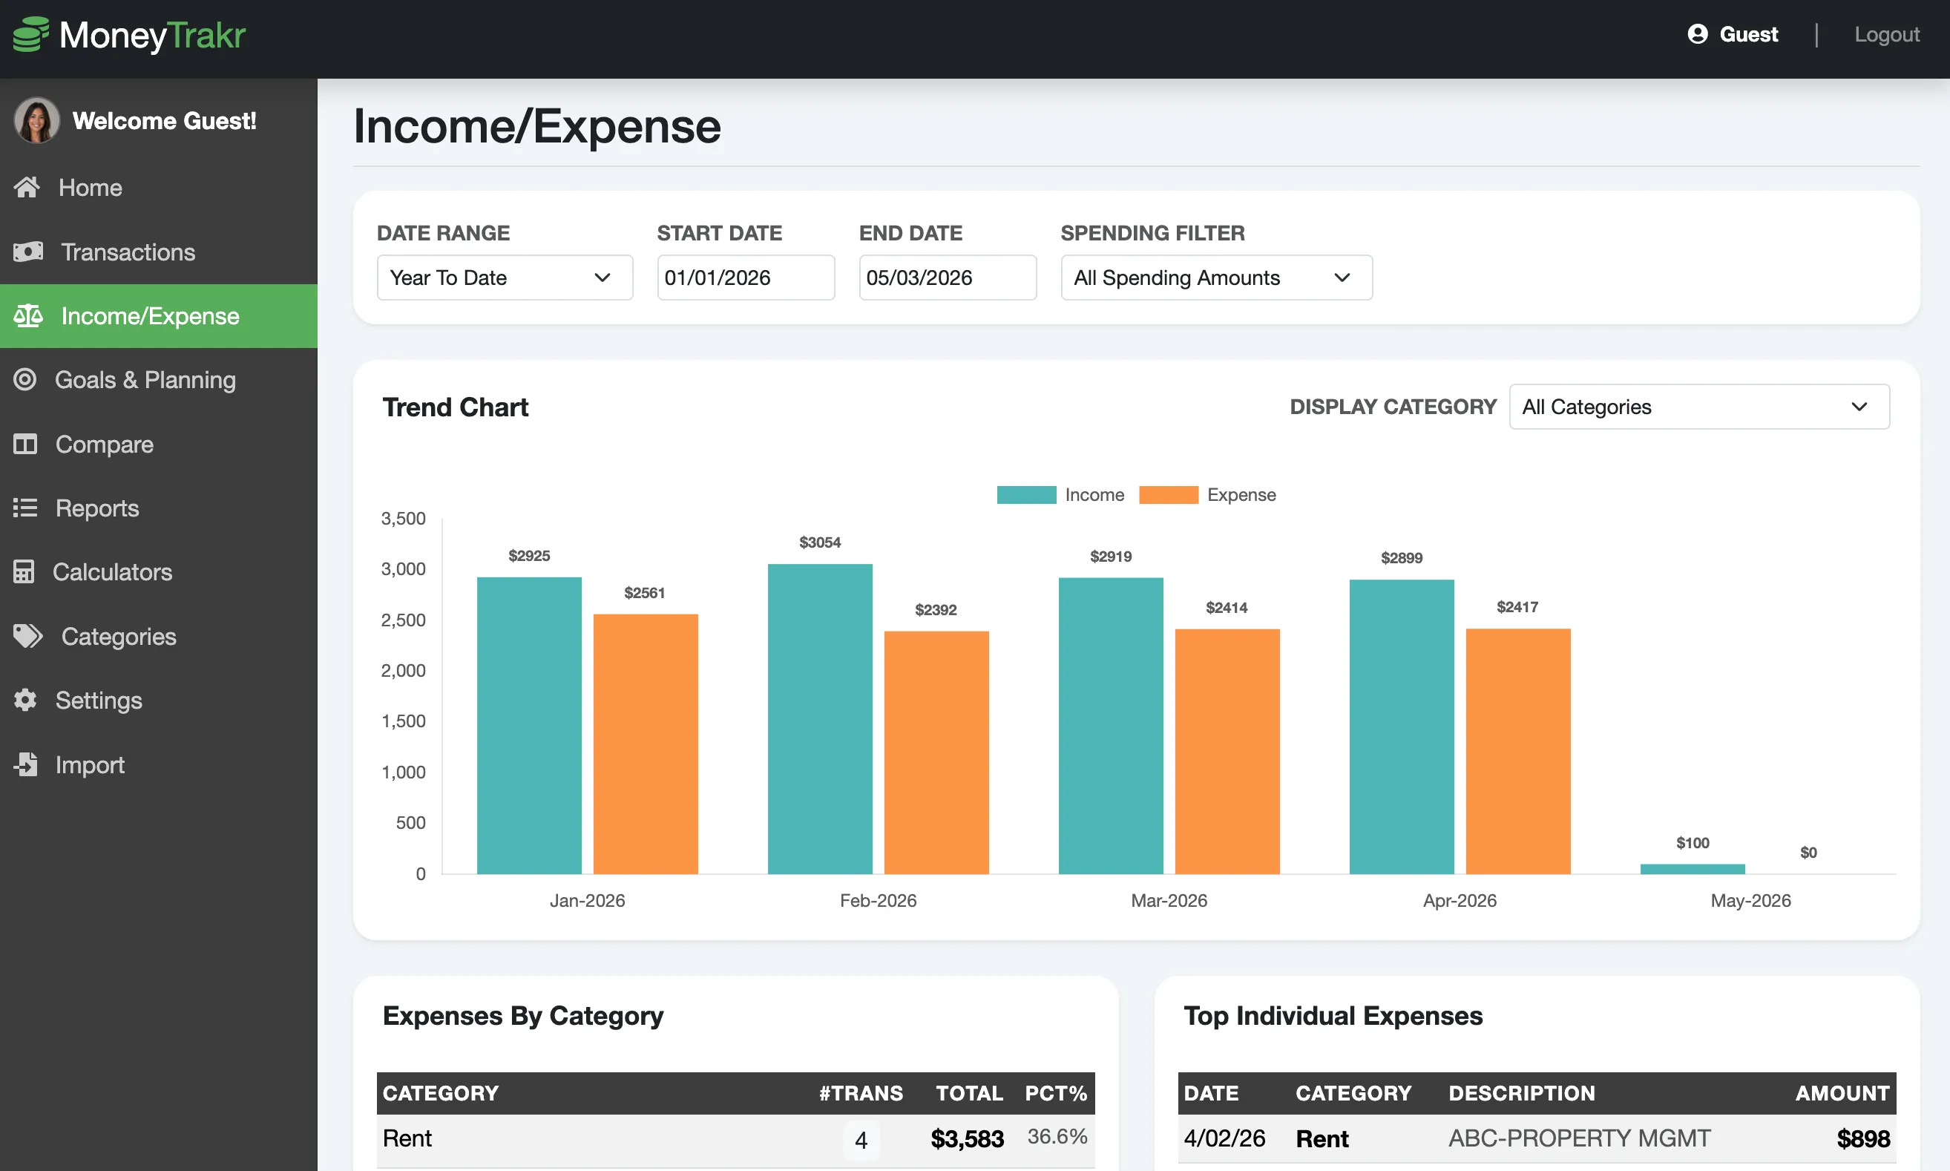Click the 36.6% percentage value
This screenshot has width=1950, height=1171.
click(x=1057, y=1137)
